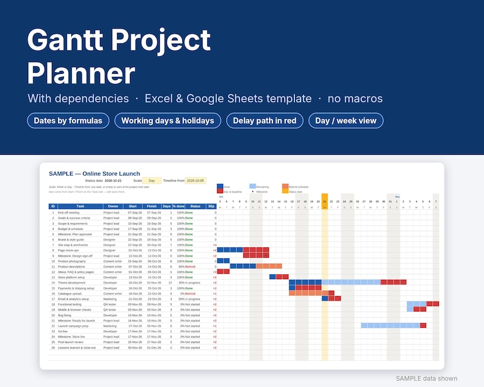The image size is (484, 387).
Task: Click the Launch campaign prep Gantt bar
Action: point(394,325)
